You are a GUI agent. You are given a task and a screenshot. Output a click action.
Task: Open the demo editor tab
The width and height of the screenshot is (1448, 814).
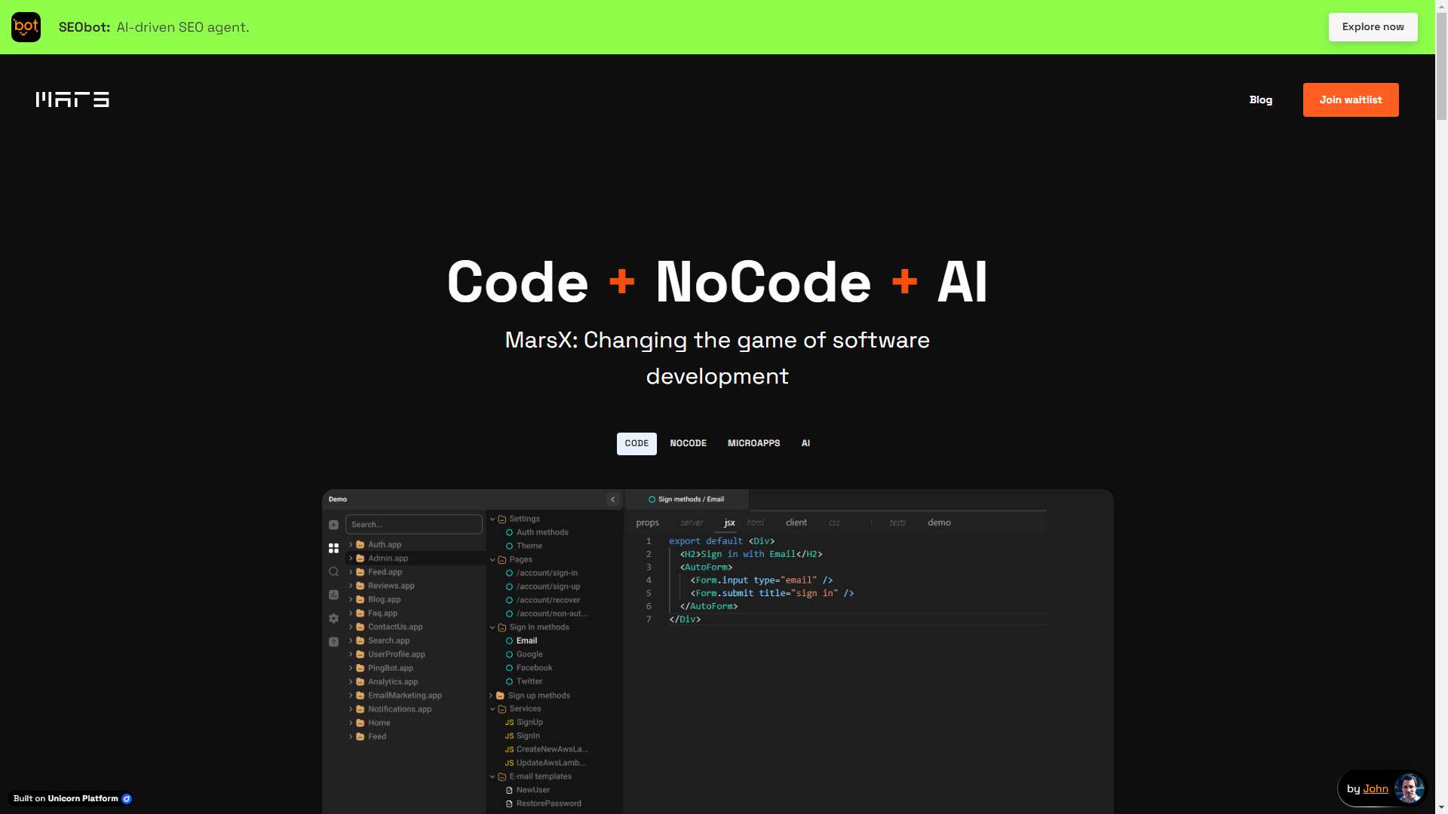pos(939,523)
